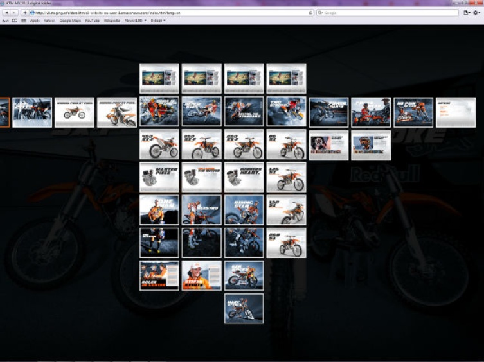Open the 350 SX-F page thumbnail
This screenshot has width=484, height=362.
point(202,144)
